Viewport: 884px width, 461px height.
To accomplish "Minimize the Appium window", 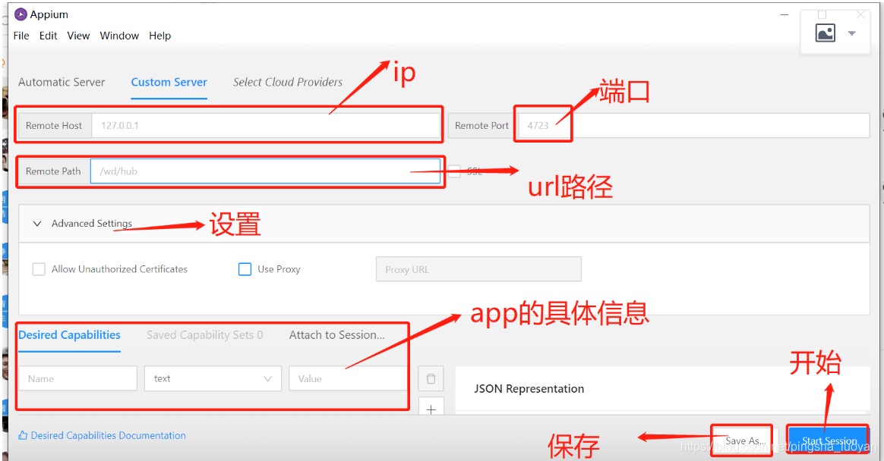I will tap(785, 14).
